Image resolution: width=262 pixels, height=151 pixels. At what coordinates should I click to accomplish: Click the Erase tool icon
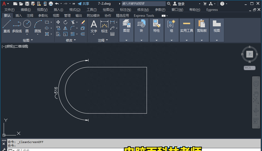pyautogui.click(x=83, y=22)
